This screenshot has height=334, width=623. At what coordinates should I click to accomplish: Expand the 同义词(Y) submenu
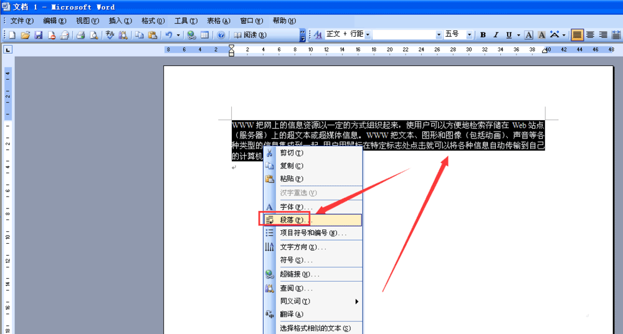pyautogui.click(x=313, y=302)
